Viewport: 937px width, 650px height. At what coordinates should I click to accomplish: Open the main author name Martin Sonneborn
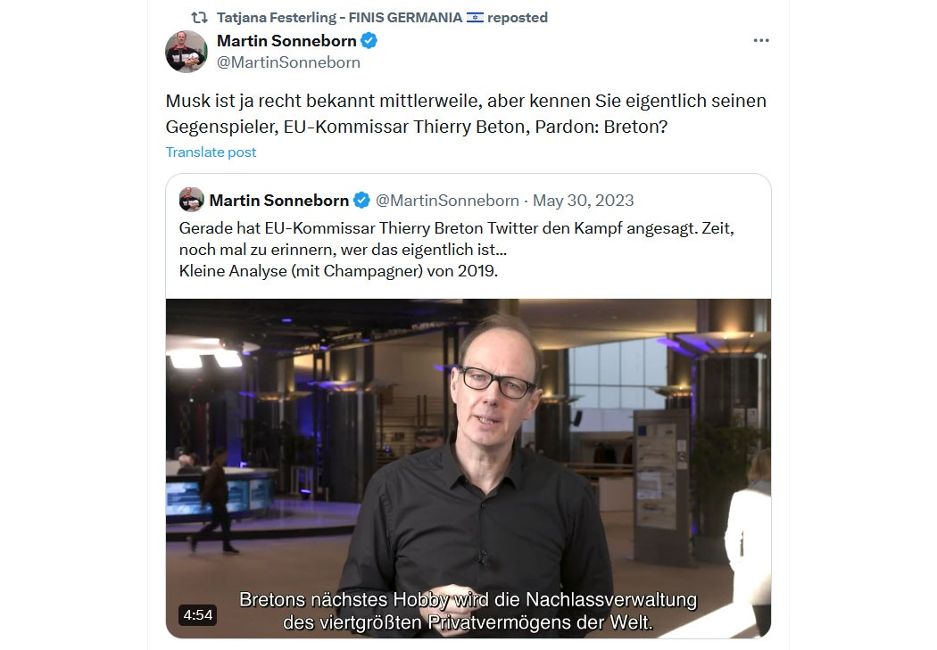(x=286, y=41)
